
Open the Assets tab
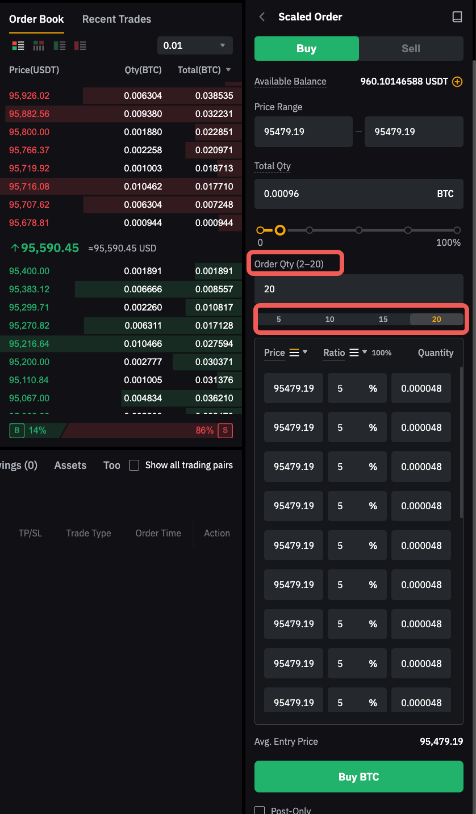pos(70,465)
